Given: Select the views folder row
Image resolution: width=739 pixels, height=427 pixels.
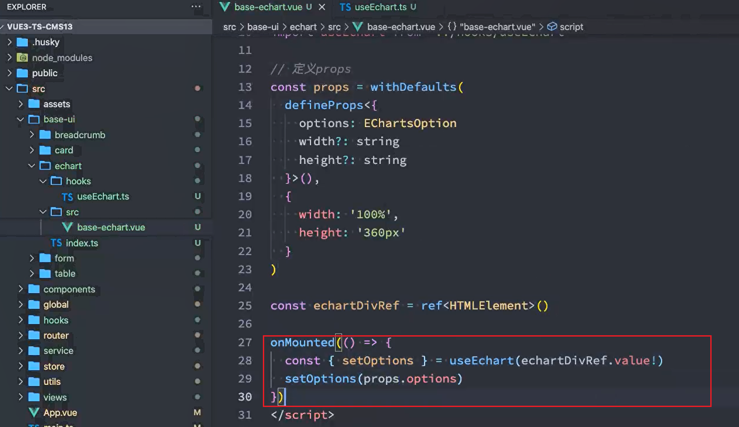Looking at the screenshot, I should pyautogui.click(x=106, y=397).
